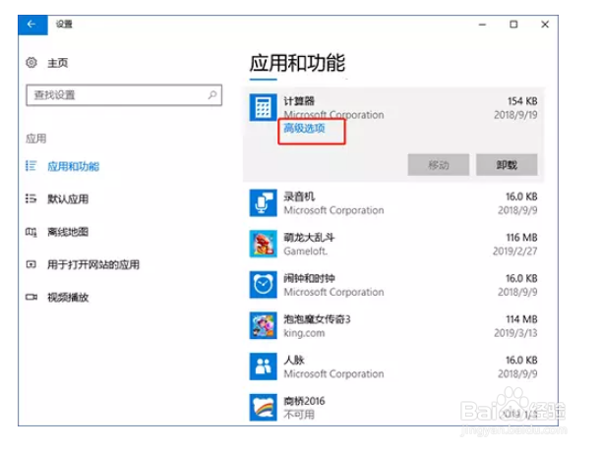Select the 闹钟和时钟 app name
The image size is (601, 451).
309,278
